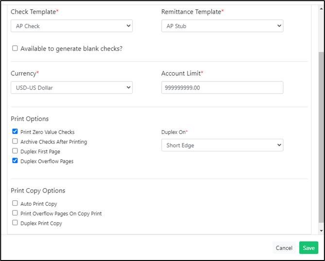Viewport: 325px width, 261px height.
Task: Tick the Duplex Print Copy checkbox
Action: 15,223
